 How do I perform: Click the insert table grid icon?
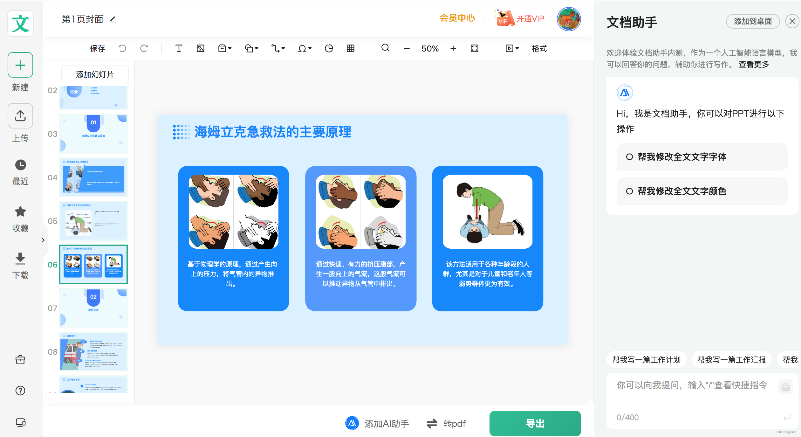(x=350, y=48)
